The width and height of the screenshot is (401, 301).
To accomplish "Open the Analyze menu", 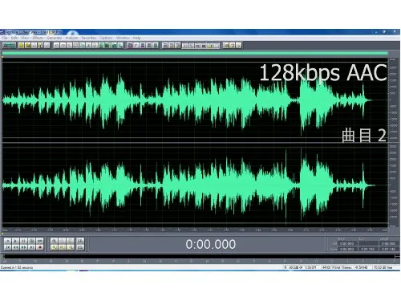I will pyautogui.click(x=71, y=38).
